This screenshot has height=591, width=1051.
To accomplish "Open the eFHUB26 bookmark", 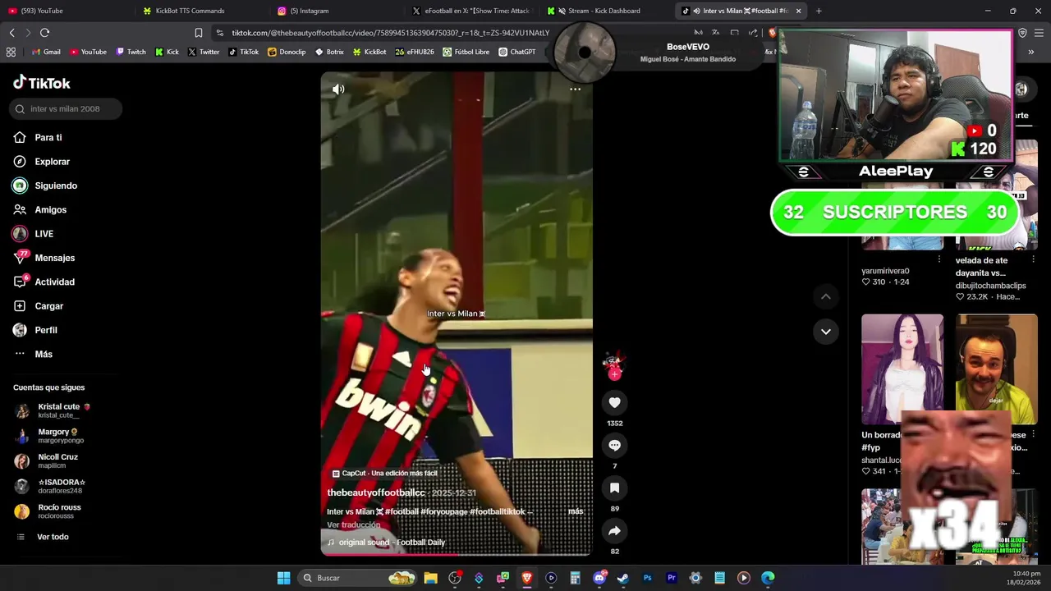I will (x=415, y=52).
